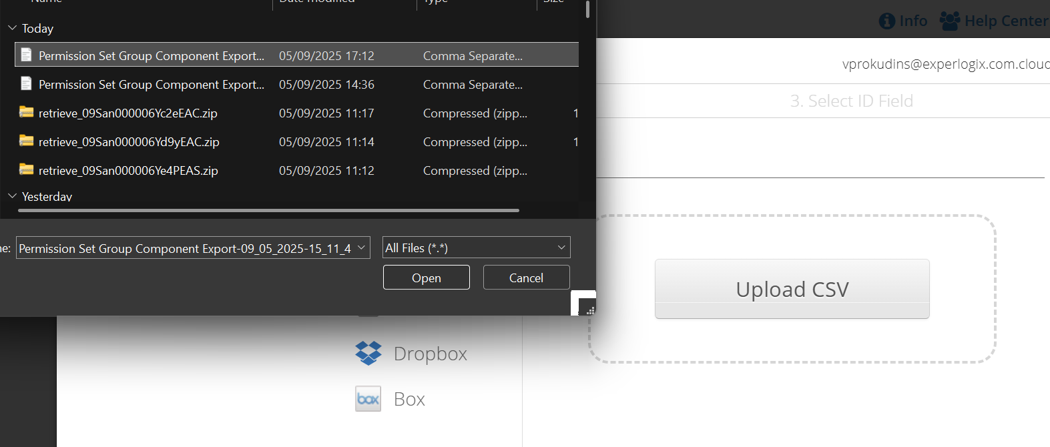Collapse the Today group chevron
1050x447 pixels.
[12, 28]
